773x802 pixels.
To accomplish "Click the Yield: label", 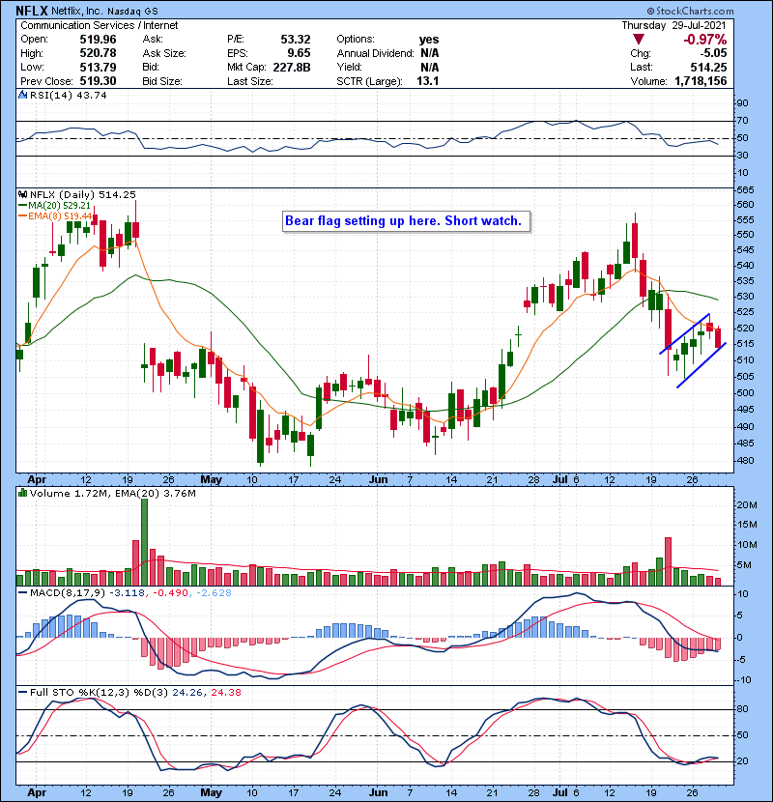I will tap(349, 67).
